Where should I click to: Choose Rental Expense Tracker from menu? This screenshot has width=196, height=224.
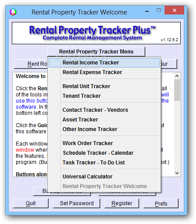[x=104, y=72]
